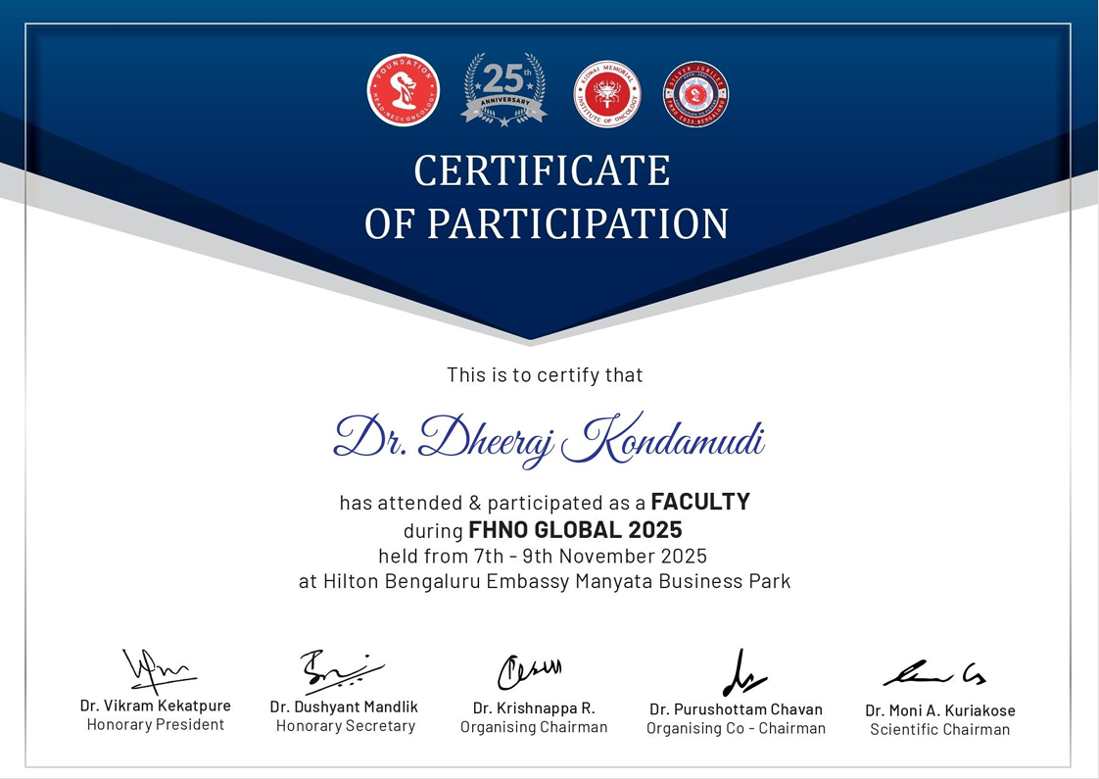Click the blue-ringed Silver Jubilee logo
Image resolution: width=1099 pixels, height=779 pixels.
coord(695,94)
